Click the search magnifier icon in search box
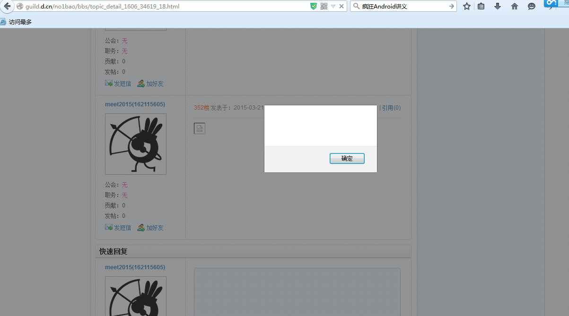 coord(356,6)
